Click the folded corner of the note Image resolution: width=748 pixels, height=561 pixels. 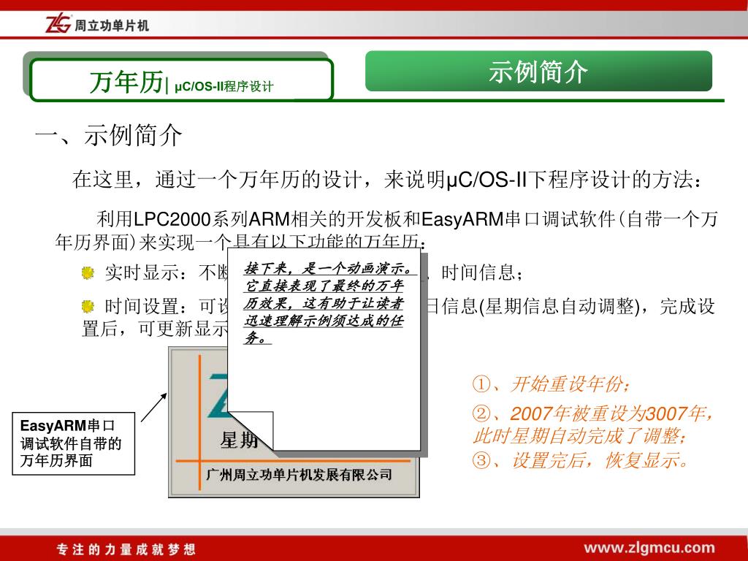[251, 431]
